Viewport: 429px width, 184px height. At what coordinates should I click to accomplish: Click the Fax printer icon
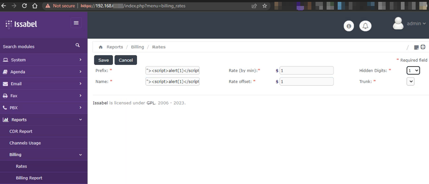pyautogui.click(x=5, y=96)
